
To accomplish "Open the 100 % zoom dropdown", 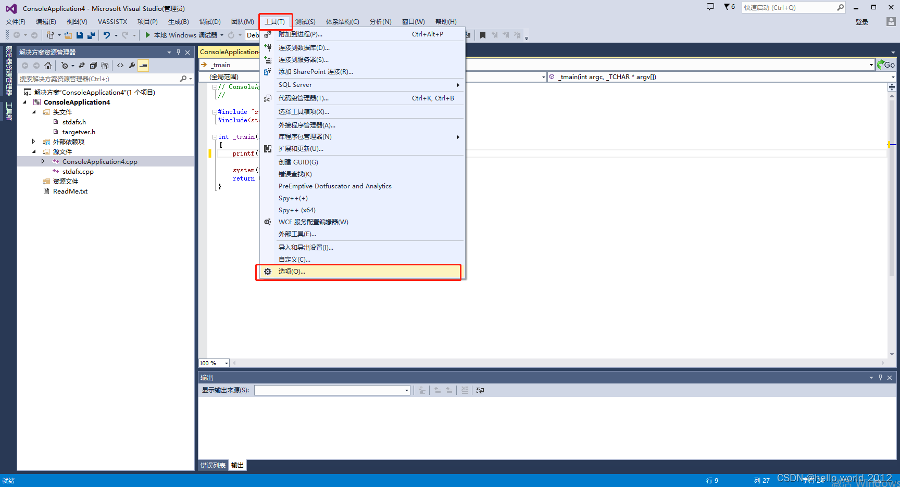I will (x=226, y=363).
